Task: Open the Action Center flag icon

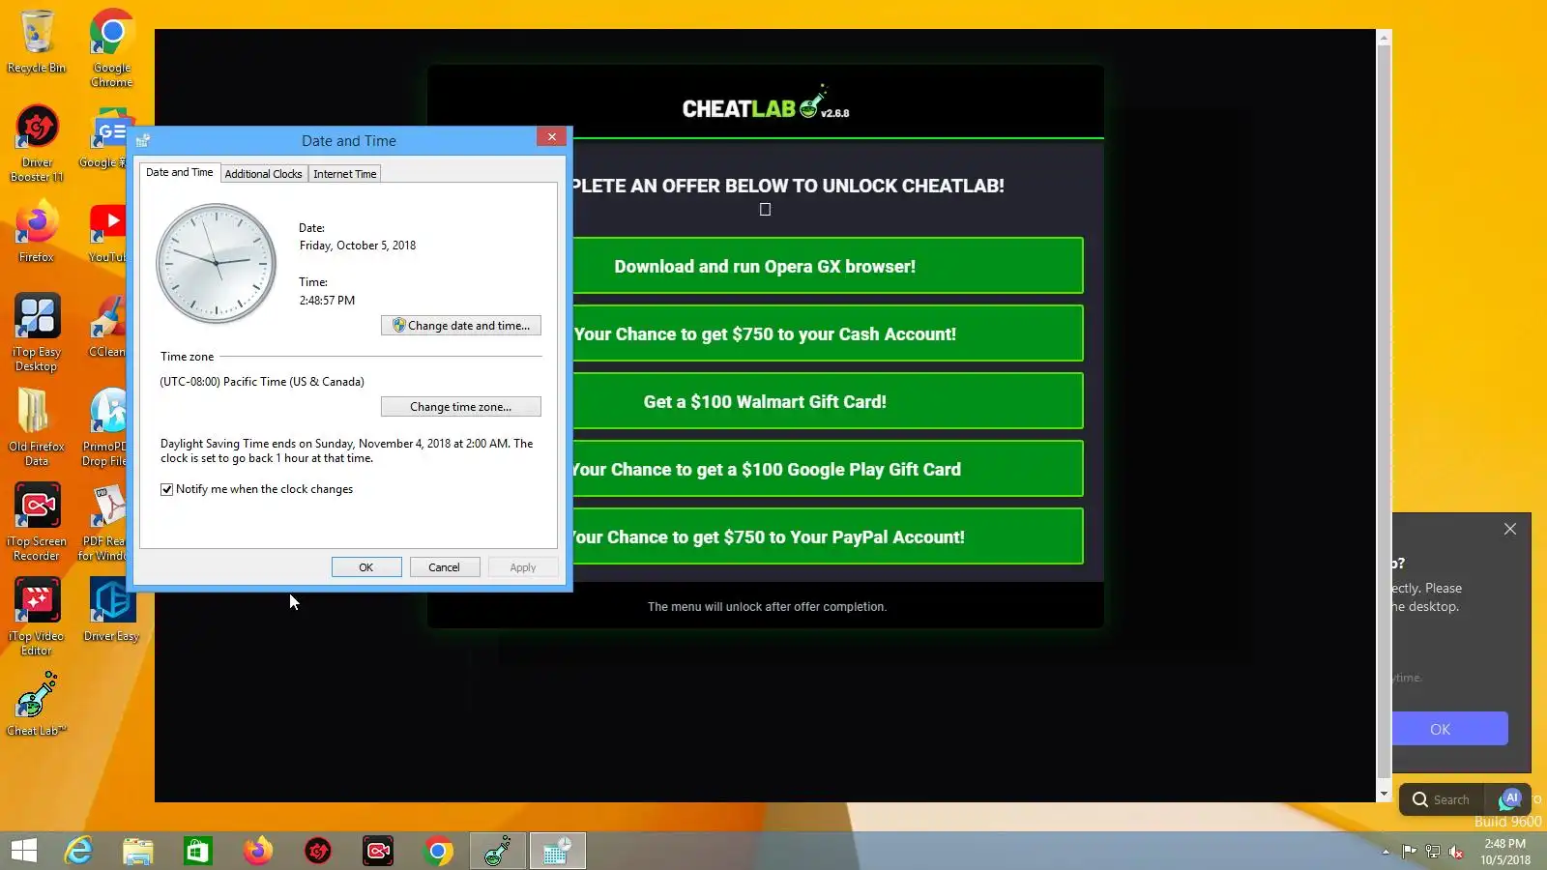Action: click(1409, 852)
